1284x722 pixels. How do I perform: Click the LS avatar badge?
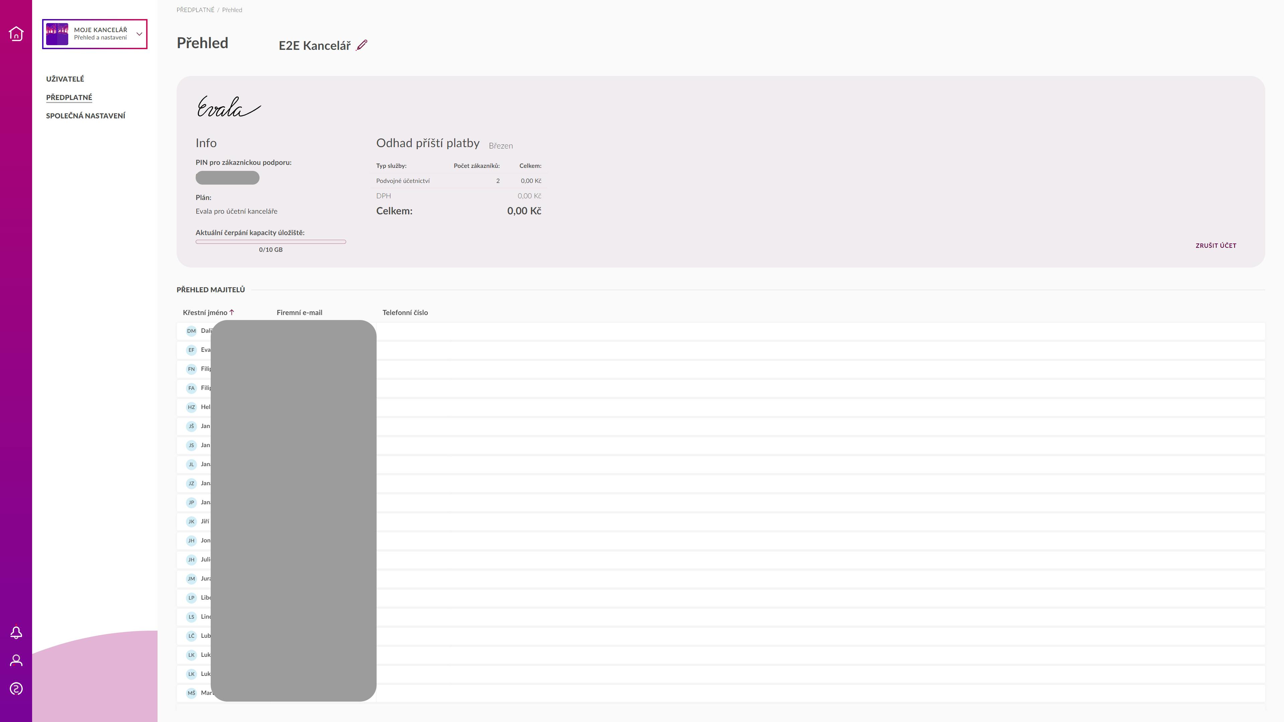(x=191, y=616)
